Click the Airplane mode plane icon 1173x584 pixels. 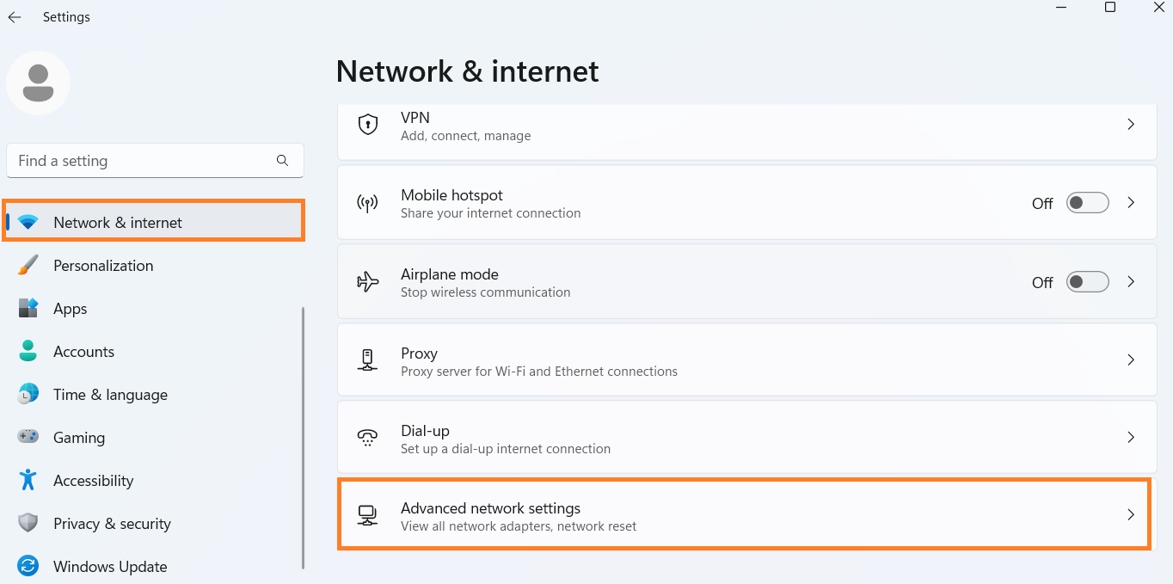pos(368,282)
